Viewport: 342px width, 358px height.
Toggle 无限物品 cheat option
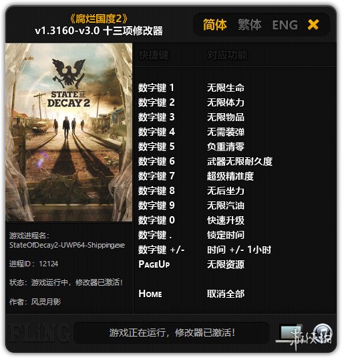click(x=226, y=117)
